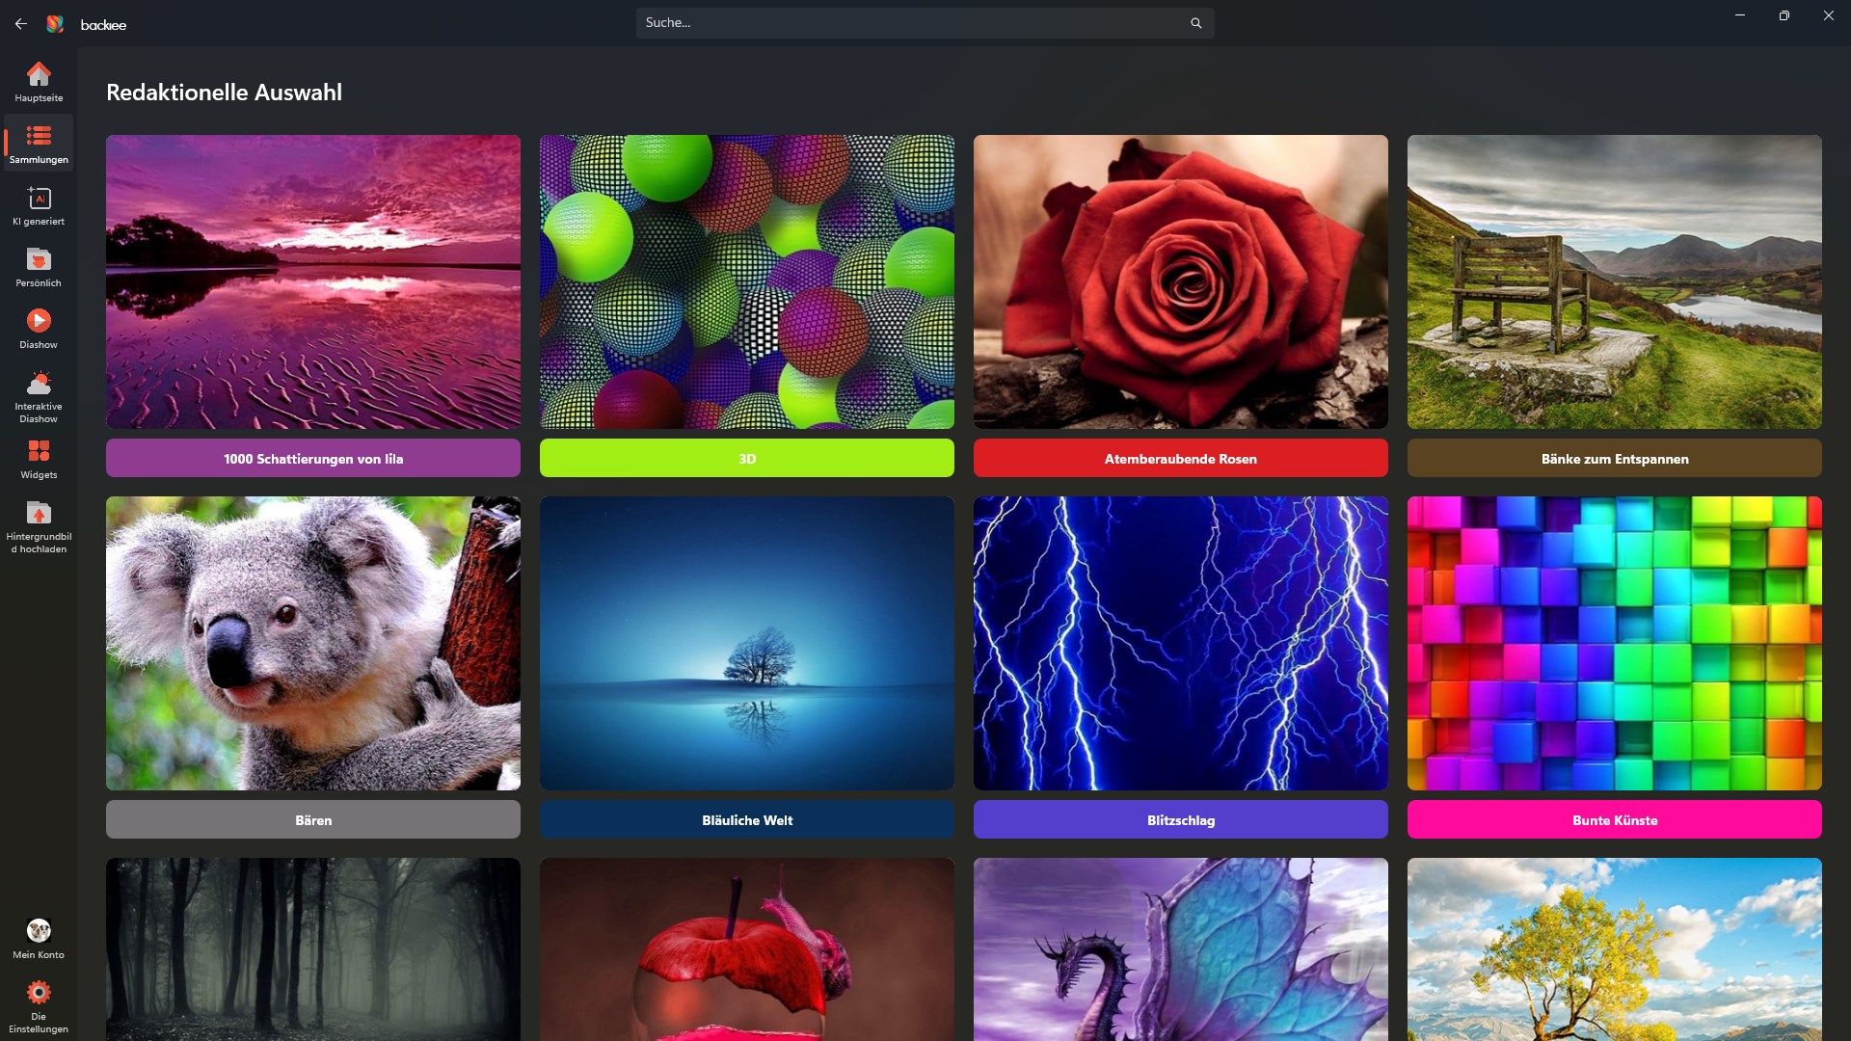
Task: Focus the Suche search field
Action: click(x=925, y=23)
